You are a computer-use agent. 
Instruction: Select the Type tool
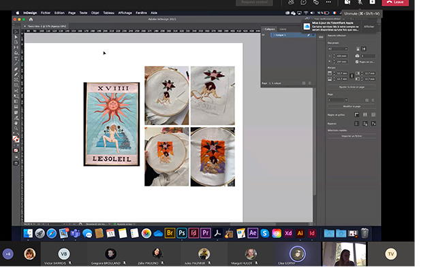click(x=16, y=58)
